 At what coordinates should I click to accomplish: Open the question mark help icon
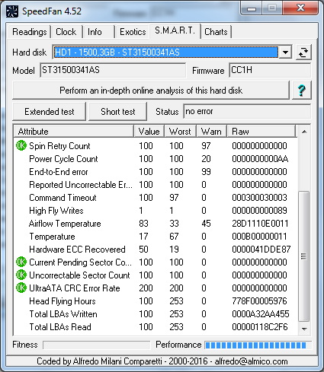(x=302, y=90)
